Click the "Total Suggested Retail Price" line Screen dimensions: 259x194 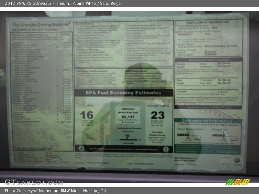[42, 122]
